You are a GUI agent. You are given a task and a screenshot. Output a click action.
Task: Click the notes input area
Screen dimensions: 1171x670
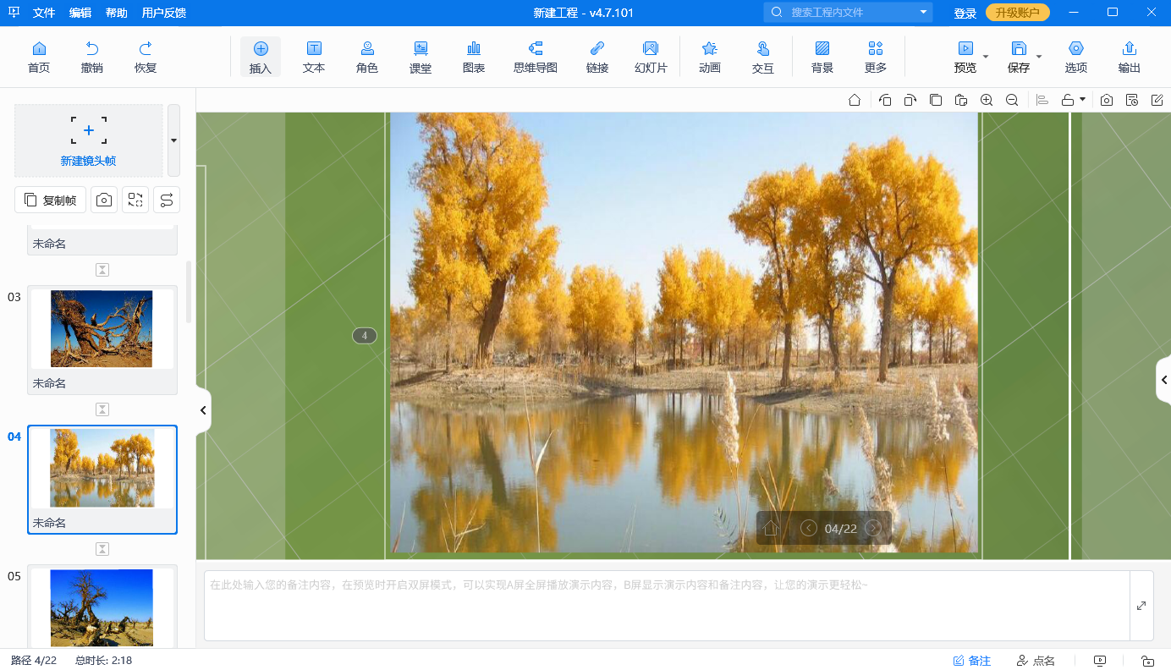click(x=667, y=606)
